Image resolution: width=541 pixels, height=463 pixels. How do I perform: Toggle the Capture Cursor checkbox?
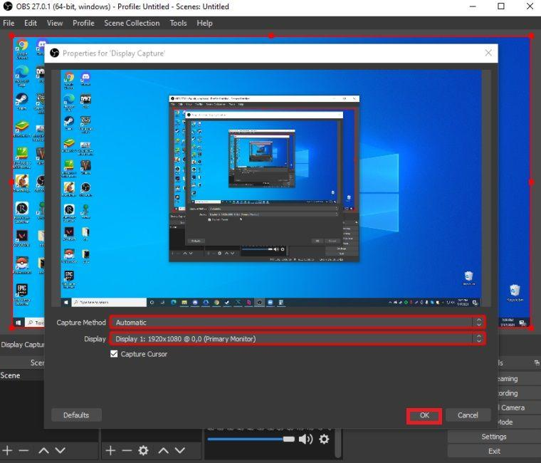[114, 354]
